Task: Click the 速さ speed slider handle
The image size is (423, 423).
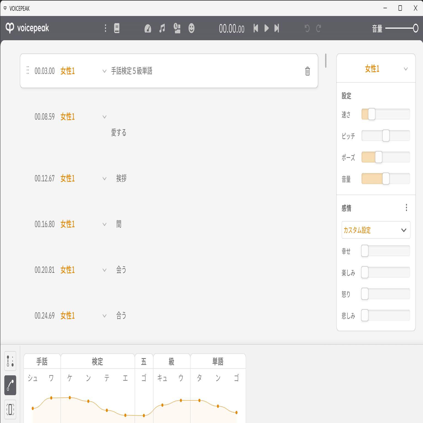Action: pos(371,114)
